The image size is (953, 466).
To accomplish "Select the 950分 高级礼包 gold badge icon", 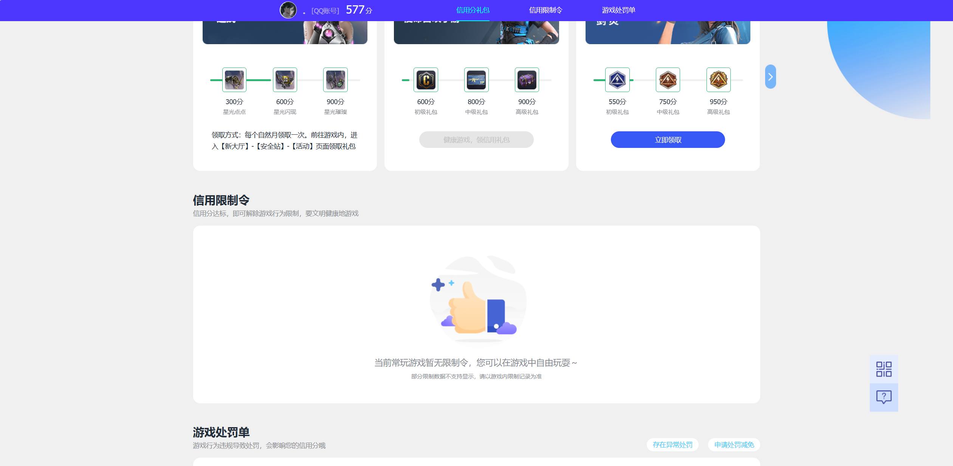I will click(719, 80).
